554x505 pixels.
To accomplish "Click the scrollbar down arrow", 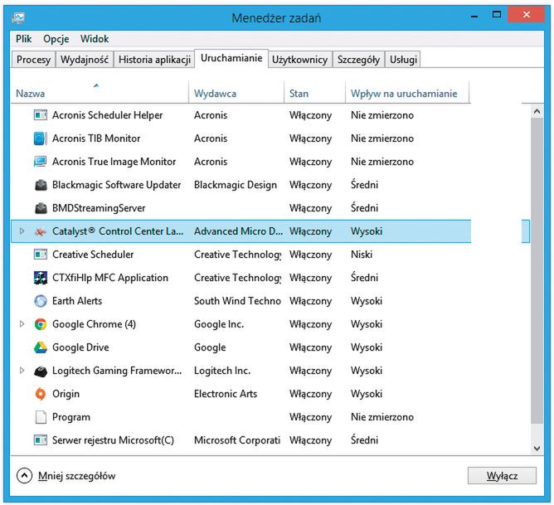I will (x=537, y=449).
